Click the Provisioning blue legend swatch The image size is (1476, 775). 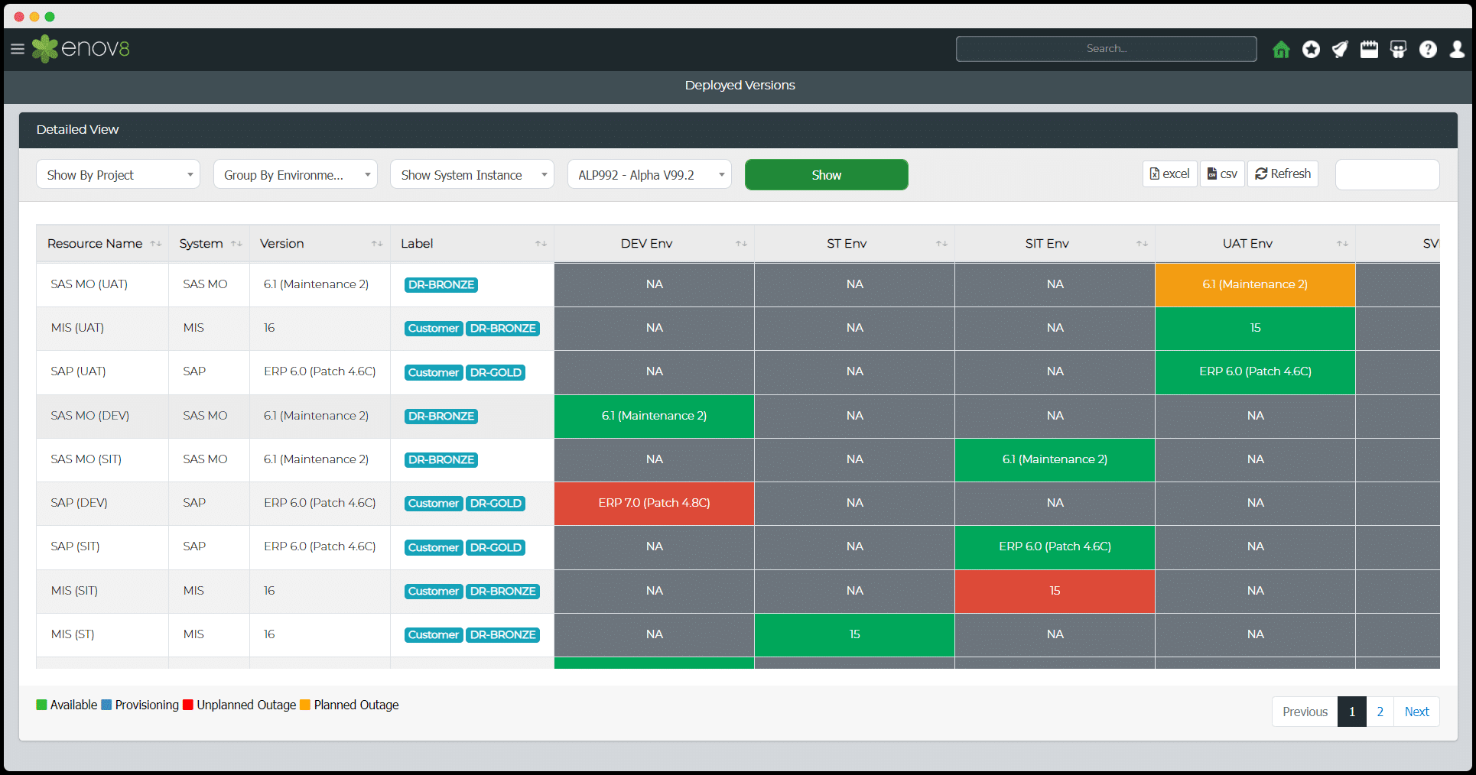(x=106, y=705)
